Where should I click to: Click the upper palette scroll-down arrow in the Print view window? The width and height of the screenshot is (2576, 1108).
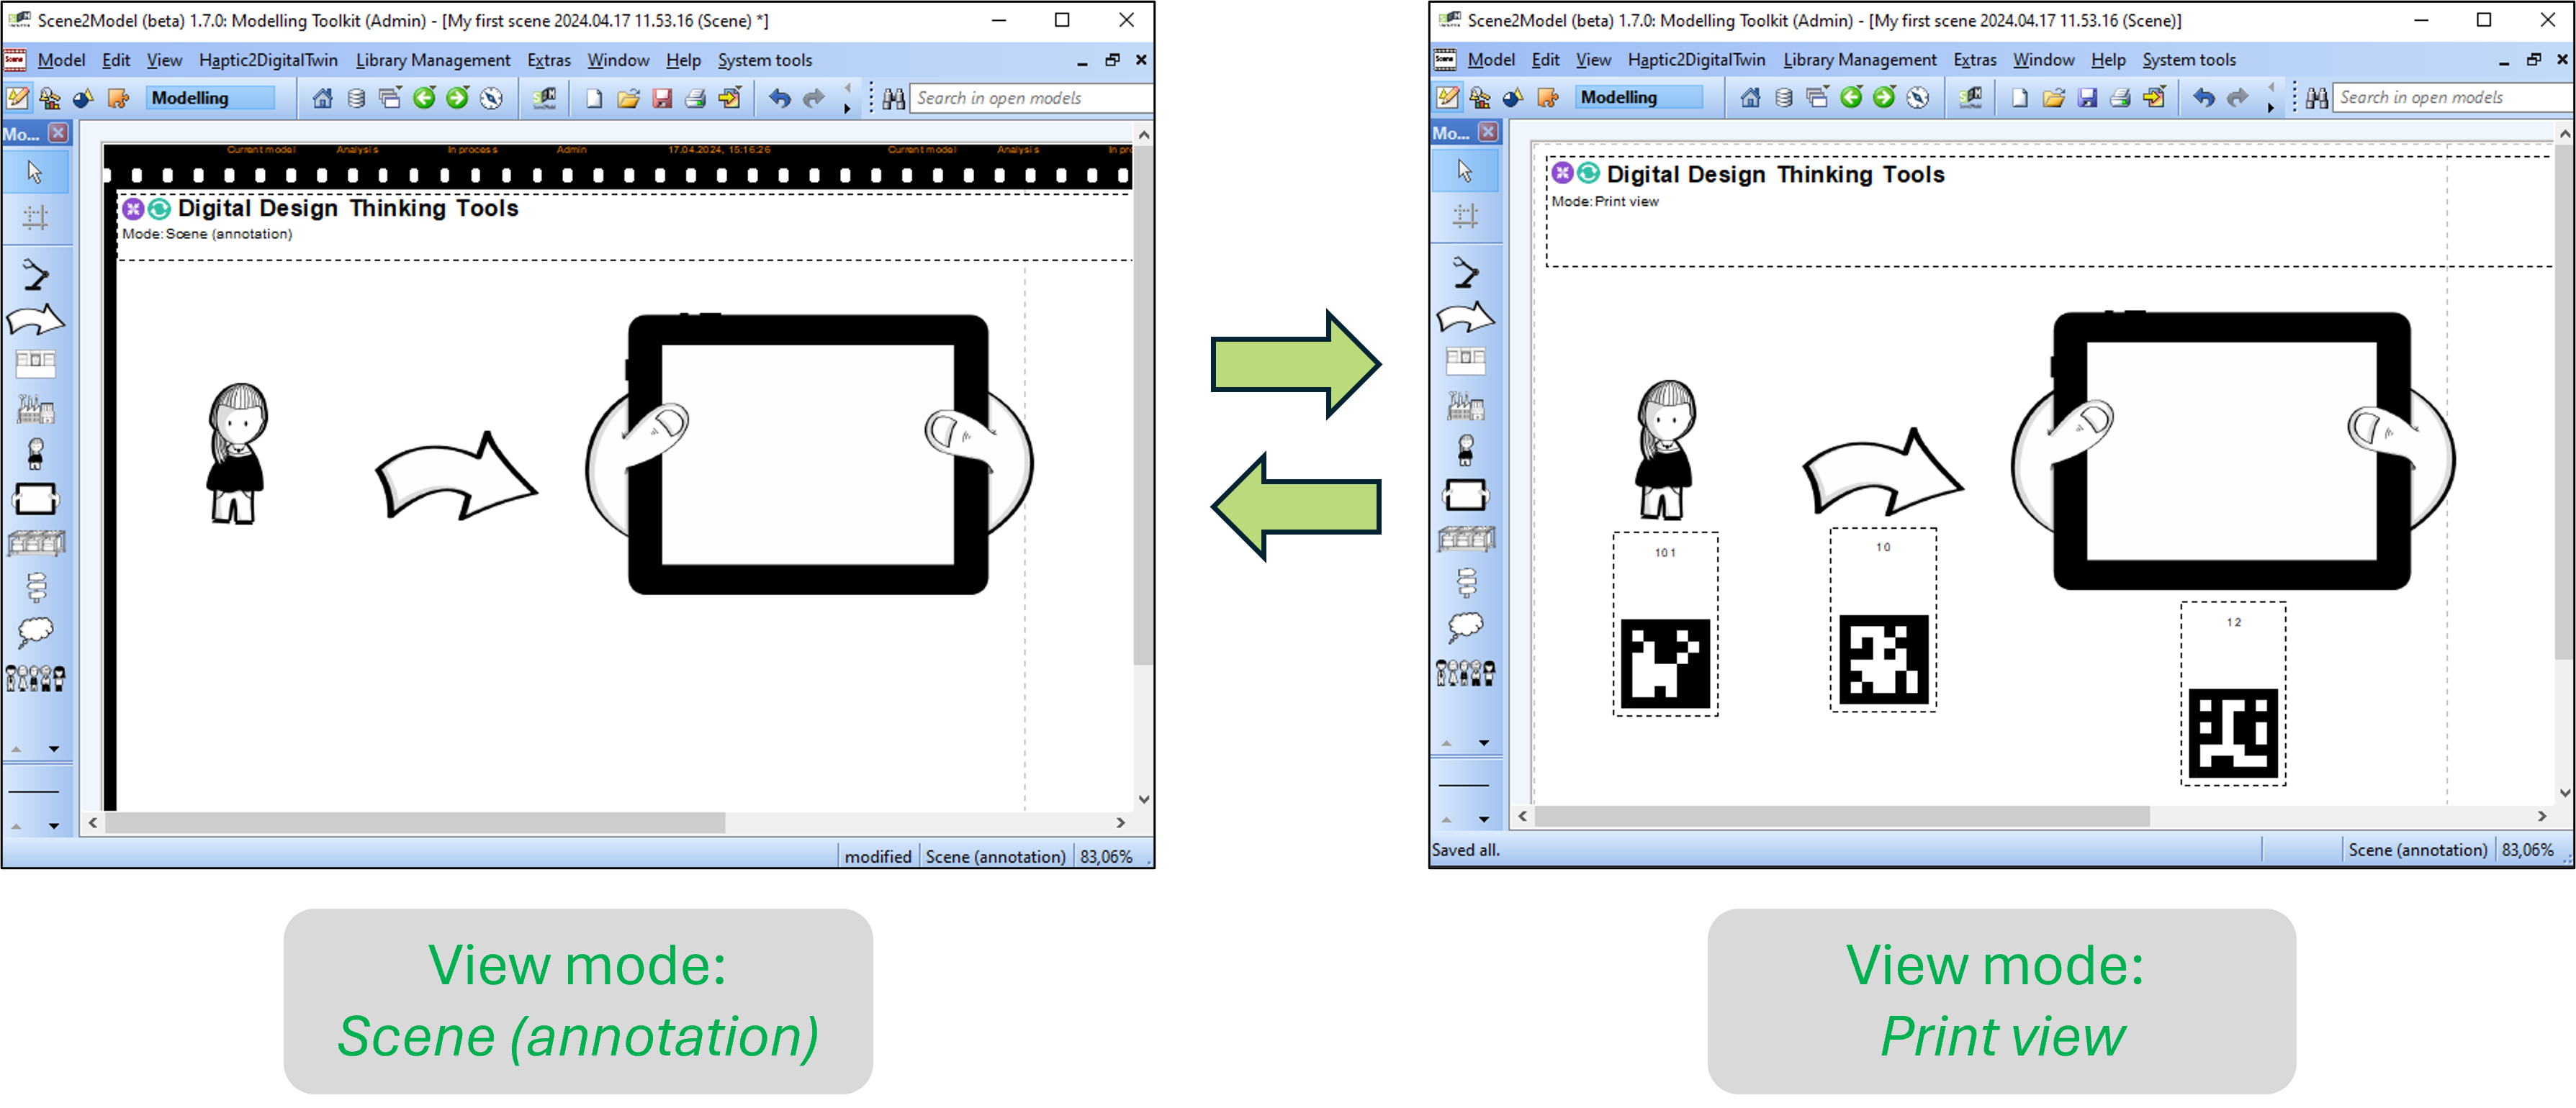click(x=1484, y=743)
